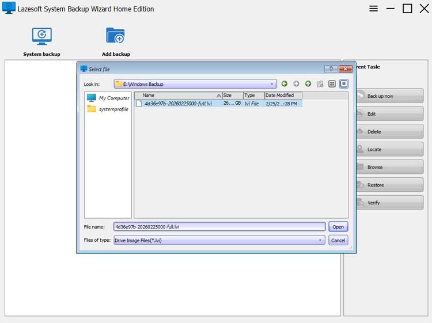Click the Create New Folder icon

pyautogui.click(x=320, y=83)
